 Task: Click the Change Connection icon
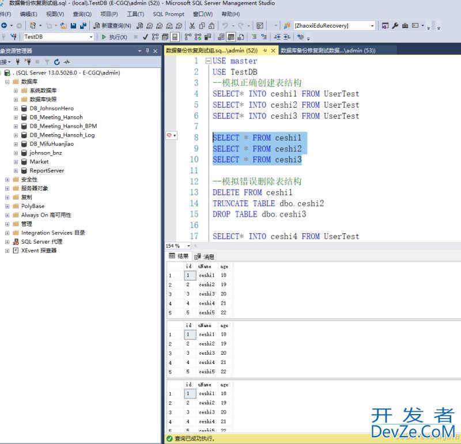tap(13, 37)
